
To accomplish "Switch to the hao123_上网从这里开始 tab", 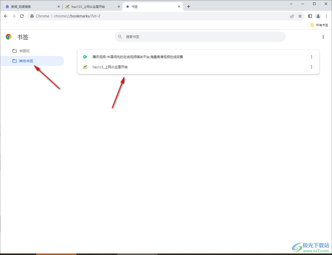I will 92,7.
